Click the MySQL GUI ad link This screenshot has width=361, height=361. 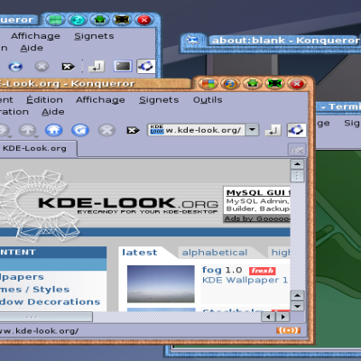[x=258, y=192]
